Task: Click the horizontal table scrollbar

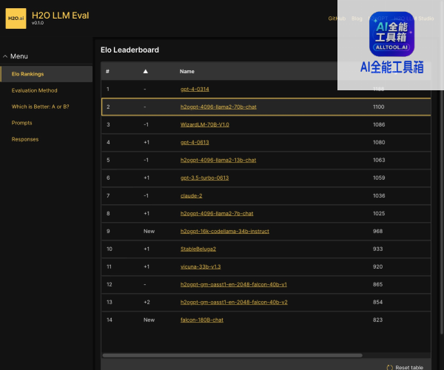Action: 232,355
